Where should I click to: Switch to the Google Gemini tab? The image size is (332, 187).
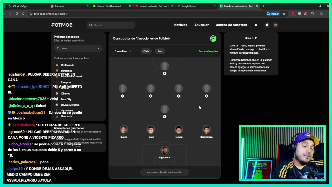196,6
